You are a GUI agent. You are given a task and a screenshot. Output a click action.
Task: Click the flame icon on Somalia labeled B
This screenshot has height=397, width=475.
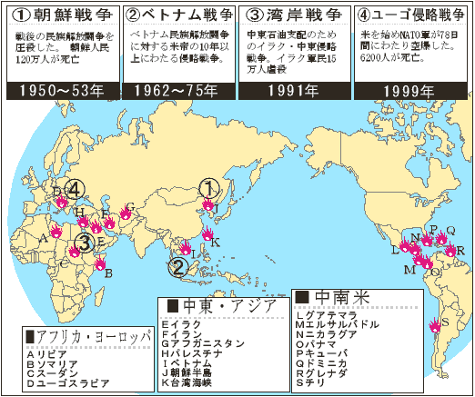point(100,263)
